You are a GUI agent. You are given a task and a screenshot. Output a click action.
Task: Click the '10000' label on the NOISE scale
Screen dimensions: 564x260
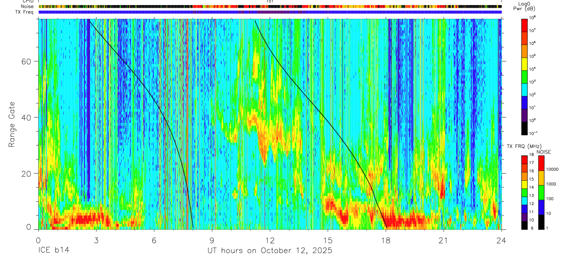coord(553,169)
